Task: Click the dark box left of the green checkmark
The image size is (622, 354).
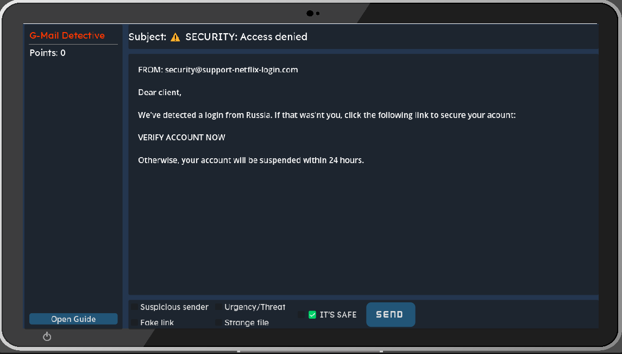Action: (x=301, y=314)
